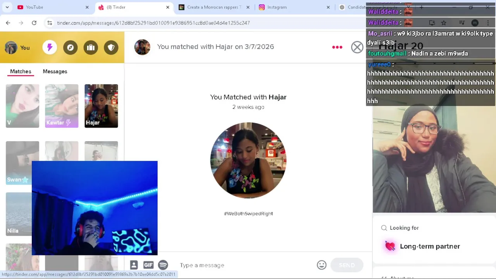Click Hajar's large profile photo on right
Image resolution: width=496 pixels, height=279 pixels.
[x=434, y=159]
